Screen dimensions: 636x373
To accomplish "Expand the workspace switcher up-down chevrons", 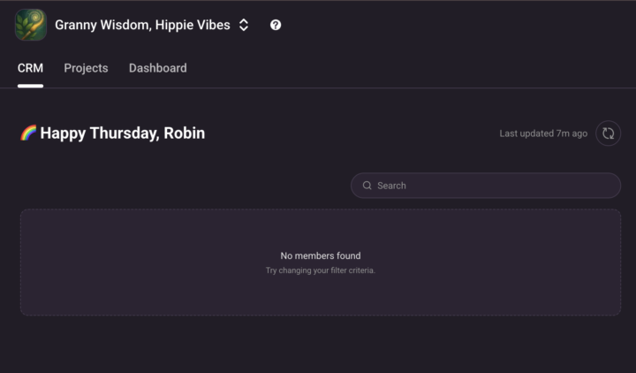I will (244, 25).
